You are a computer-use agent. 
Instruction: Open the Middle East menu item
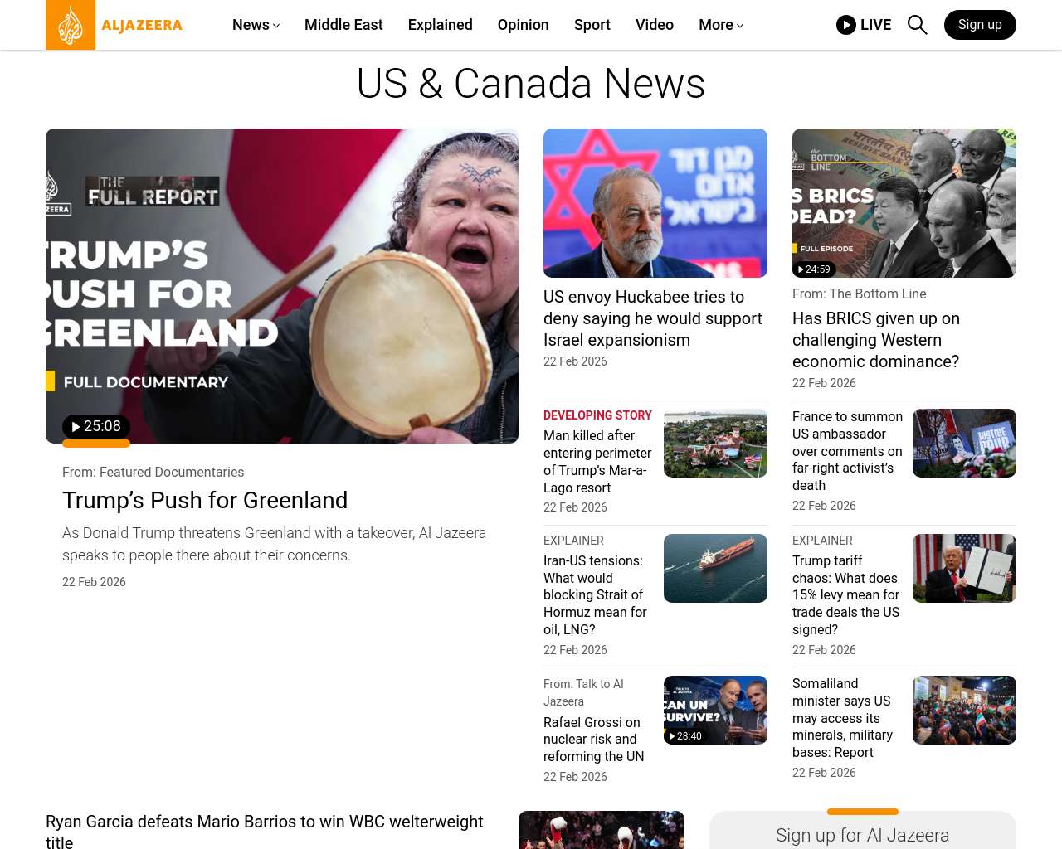click(343, 25)
